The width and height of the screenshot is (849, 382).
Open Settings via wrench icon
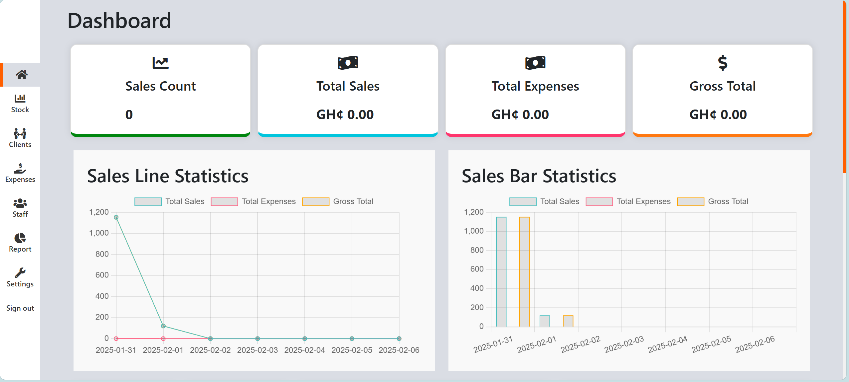[x=20, y=273]
